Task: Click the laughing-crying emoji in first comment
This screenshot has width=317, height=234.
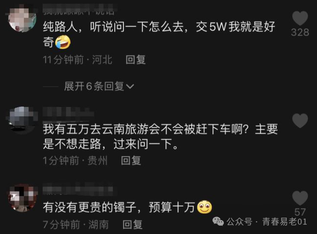Action: point(63,42)
